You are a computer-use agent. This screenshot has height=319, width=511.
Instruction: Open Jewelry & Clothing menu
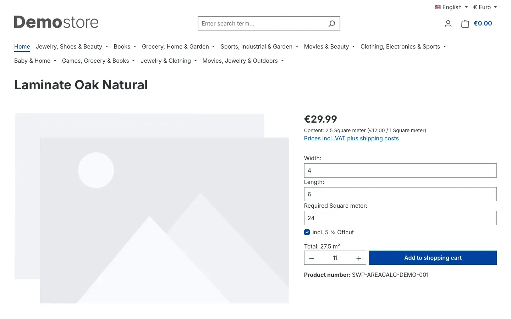(x=169, y=61)
